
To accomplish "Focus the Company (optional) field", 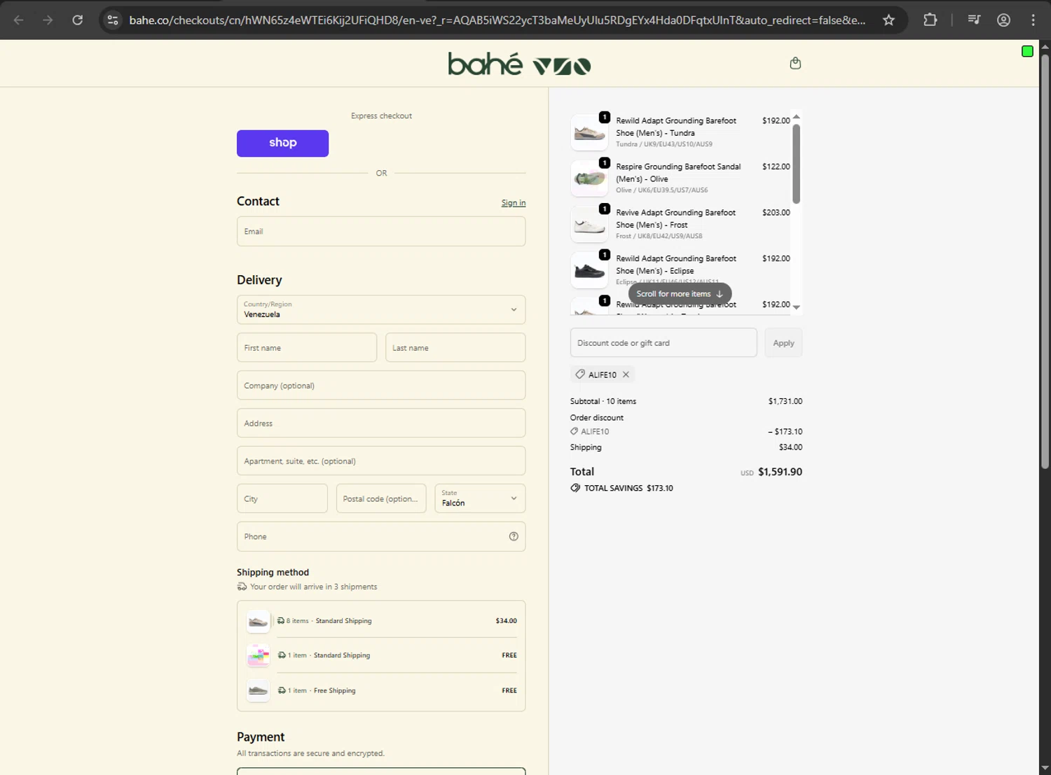I will coord(381,385).
